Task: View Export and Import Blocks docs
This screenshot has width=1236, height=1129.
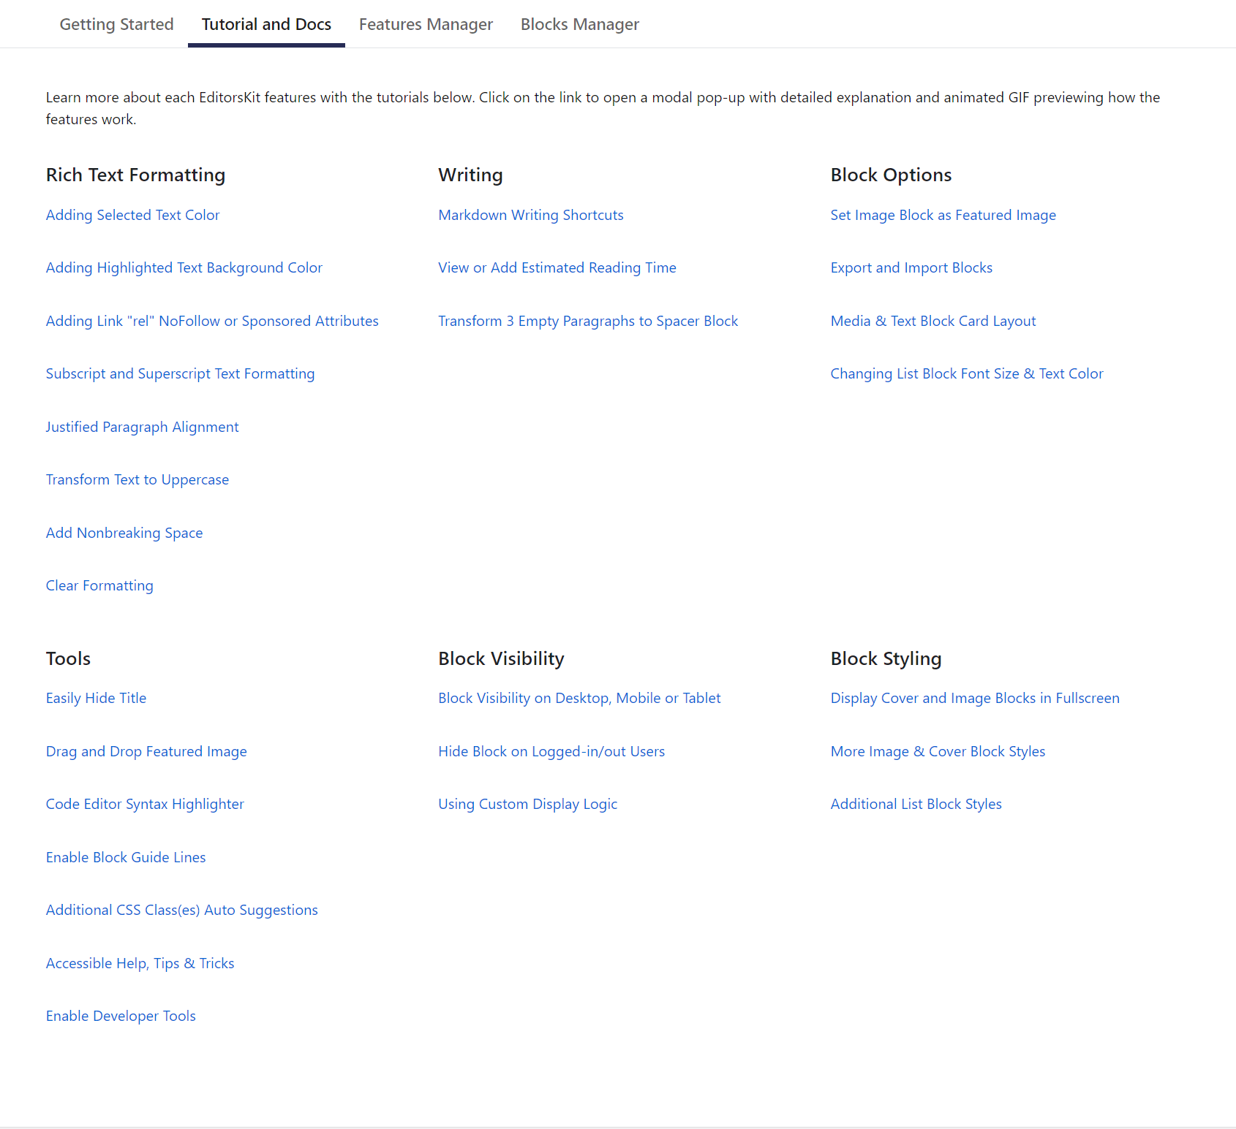Action: coord(911,267)
